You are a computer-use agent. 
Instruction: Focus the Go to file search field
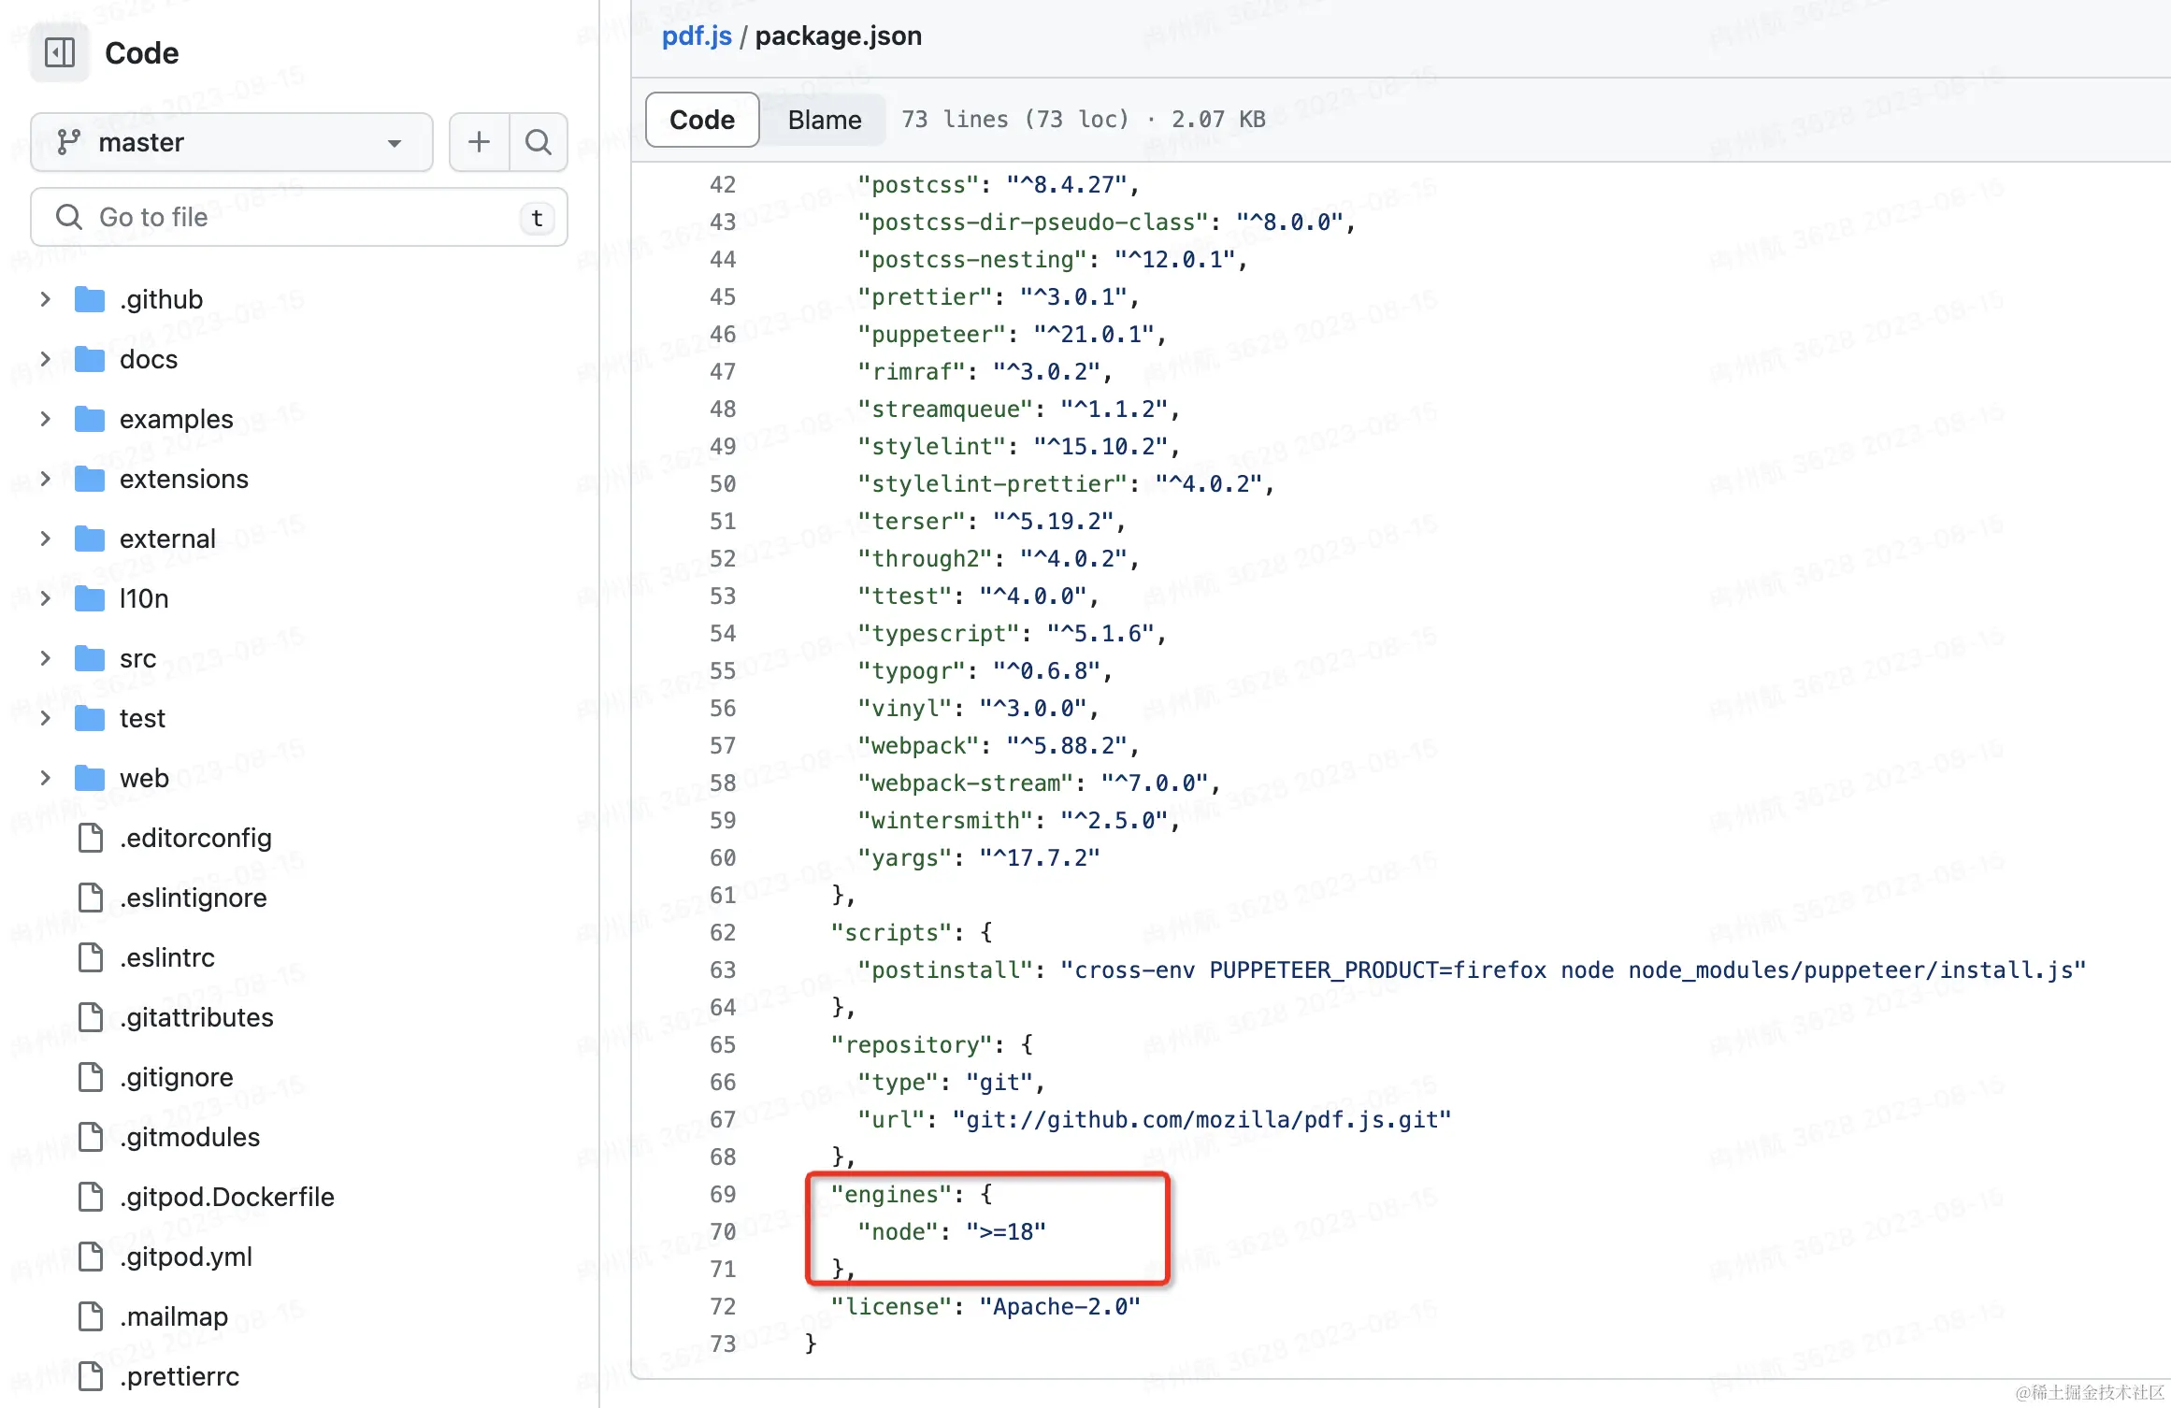click(299, 217)
